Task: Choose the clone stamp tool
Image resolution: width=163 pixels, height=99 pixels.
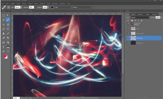Action: click(x=3, y=33)
